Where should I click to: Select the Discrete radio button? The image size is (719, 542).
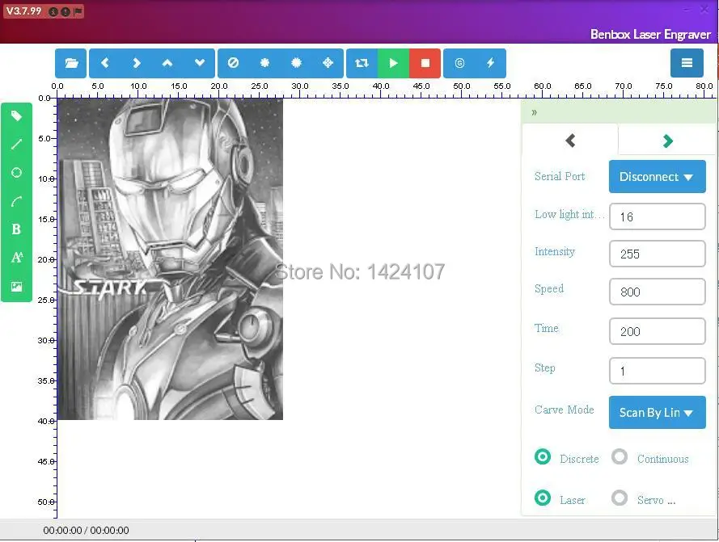tap(543, 457)
